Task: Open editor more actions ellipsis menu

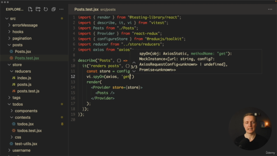Action: click(270, 9)
